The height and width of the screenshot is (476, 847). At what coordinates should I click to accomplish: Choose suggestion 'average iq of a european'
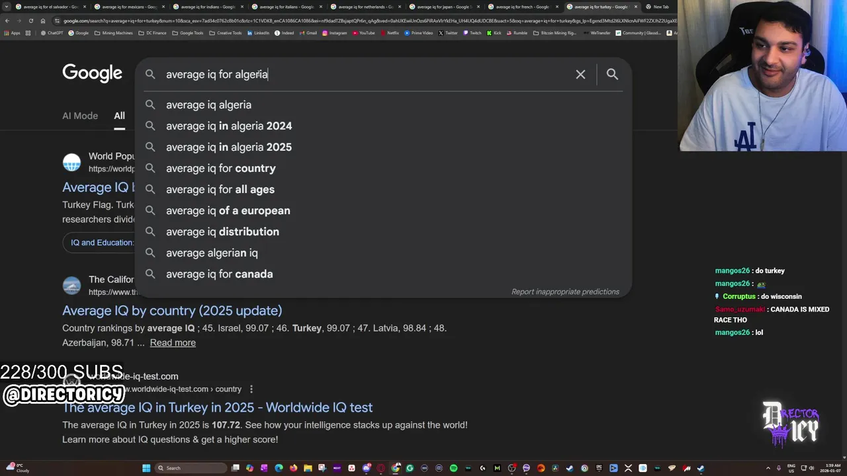coord(383,210)
